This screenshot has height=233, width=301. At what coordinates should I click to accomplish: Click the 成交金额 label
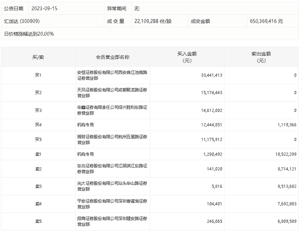pyautogui.click(x=200, y=21)
